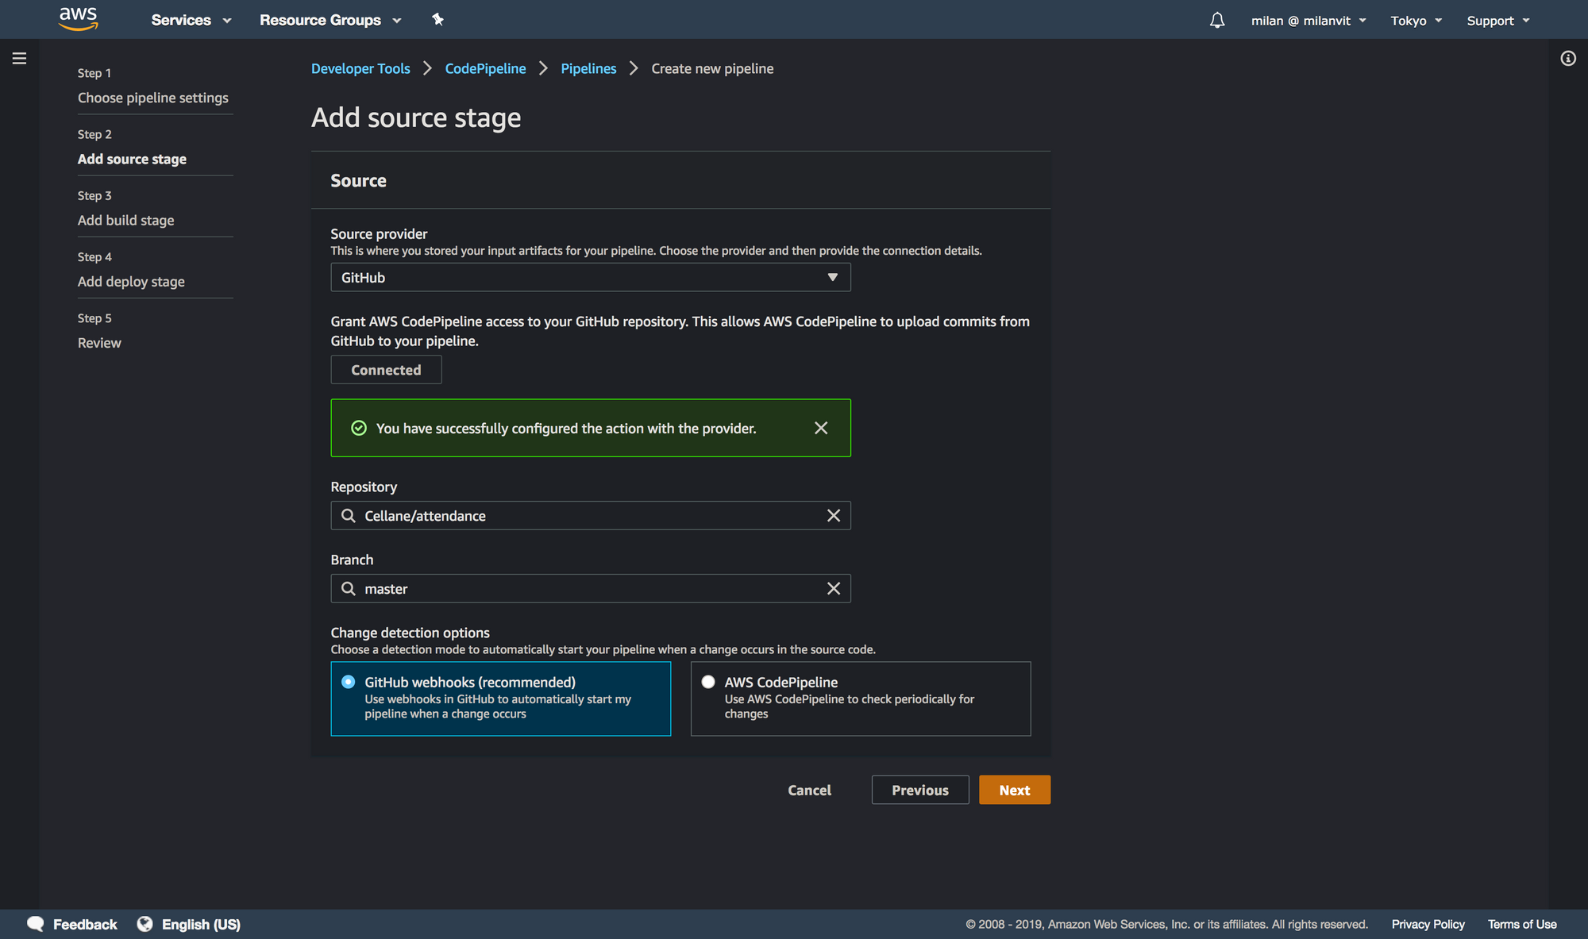Screen dimensions: 1588x939
Task: Expand the Resource Groups menu
Action: (330, 21)
